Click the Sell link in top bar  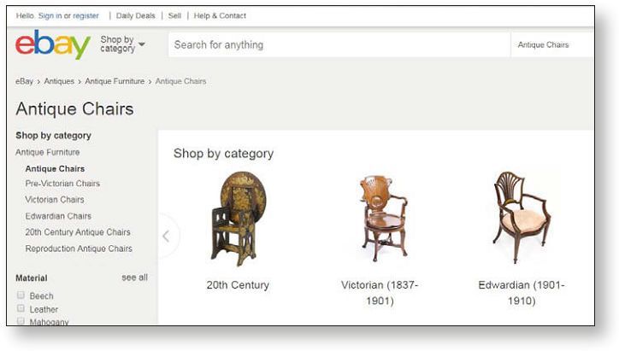[x=175, y=15]
